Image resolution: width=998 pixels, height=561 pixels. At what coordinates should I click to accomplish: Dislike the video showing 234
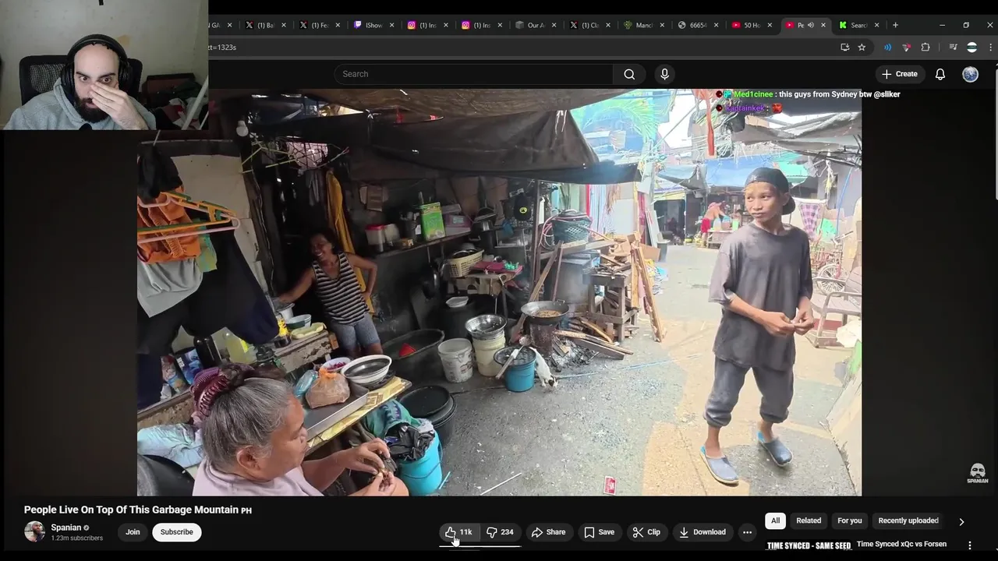pos(501,532)
